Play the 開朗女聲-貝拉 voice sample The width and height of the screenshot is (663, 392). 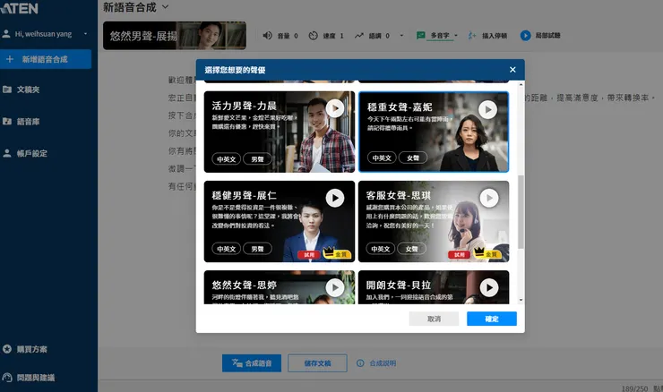click(489, 287)
